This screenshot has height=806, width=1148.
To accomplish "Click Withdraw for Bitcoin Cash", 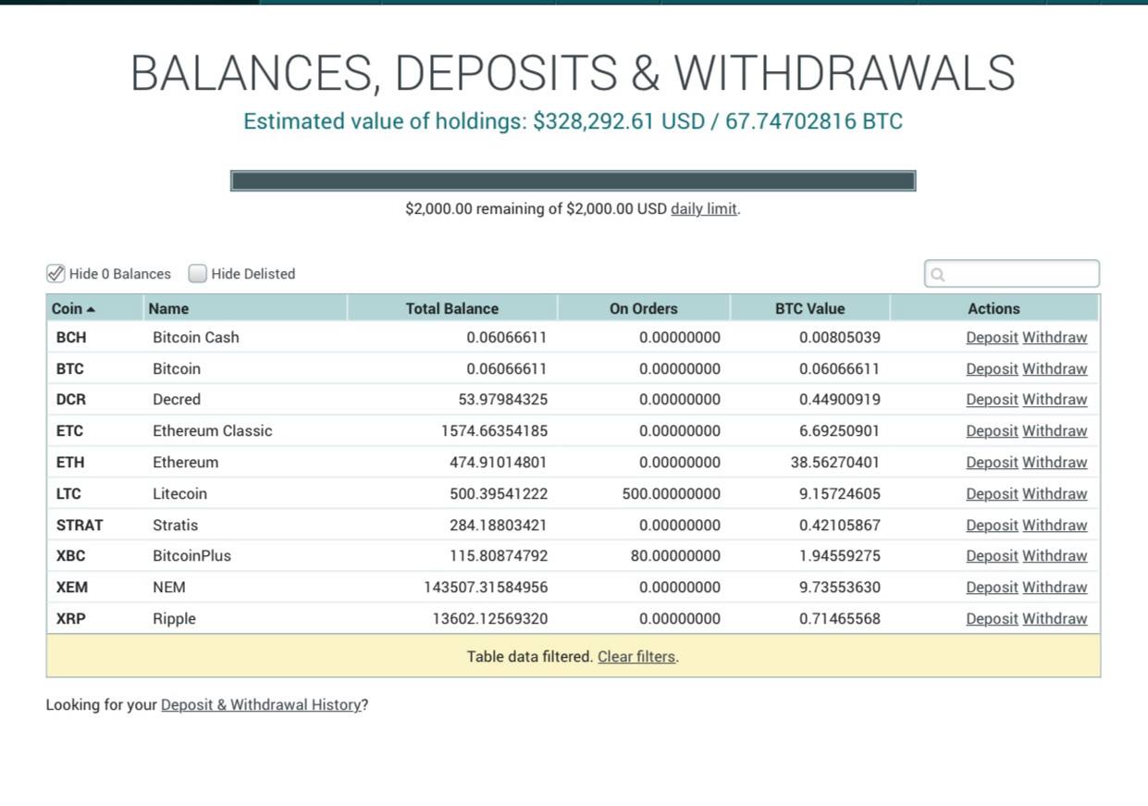I will [1055, 337].
